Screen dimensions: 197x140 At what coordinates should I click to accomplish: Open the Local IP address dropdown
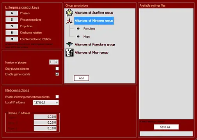tap(57, 103)
